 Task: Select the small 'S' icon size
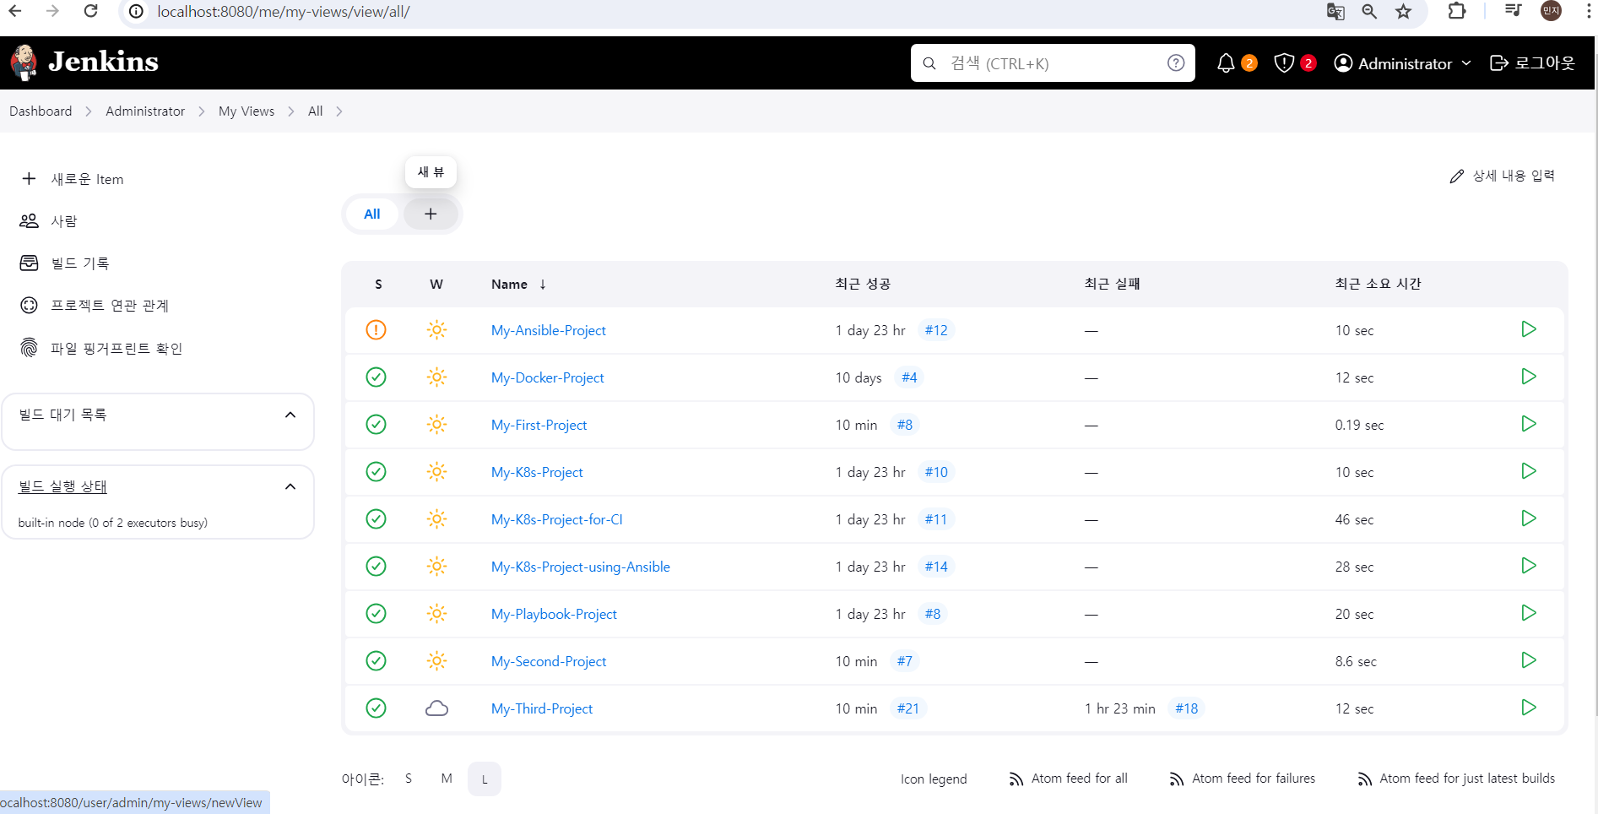click(409, 779)
